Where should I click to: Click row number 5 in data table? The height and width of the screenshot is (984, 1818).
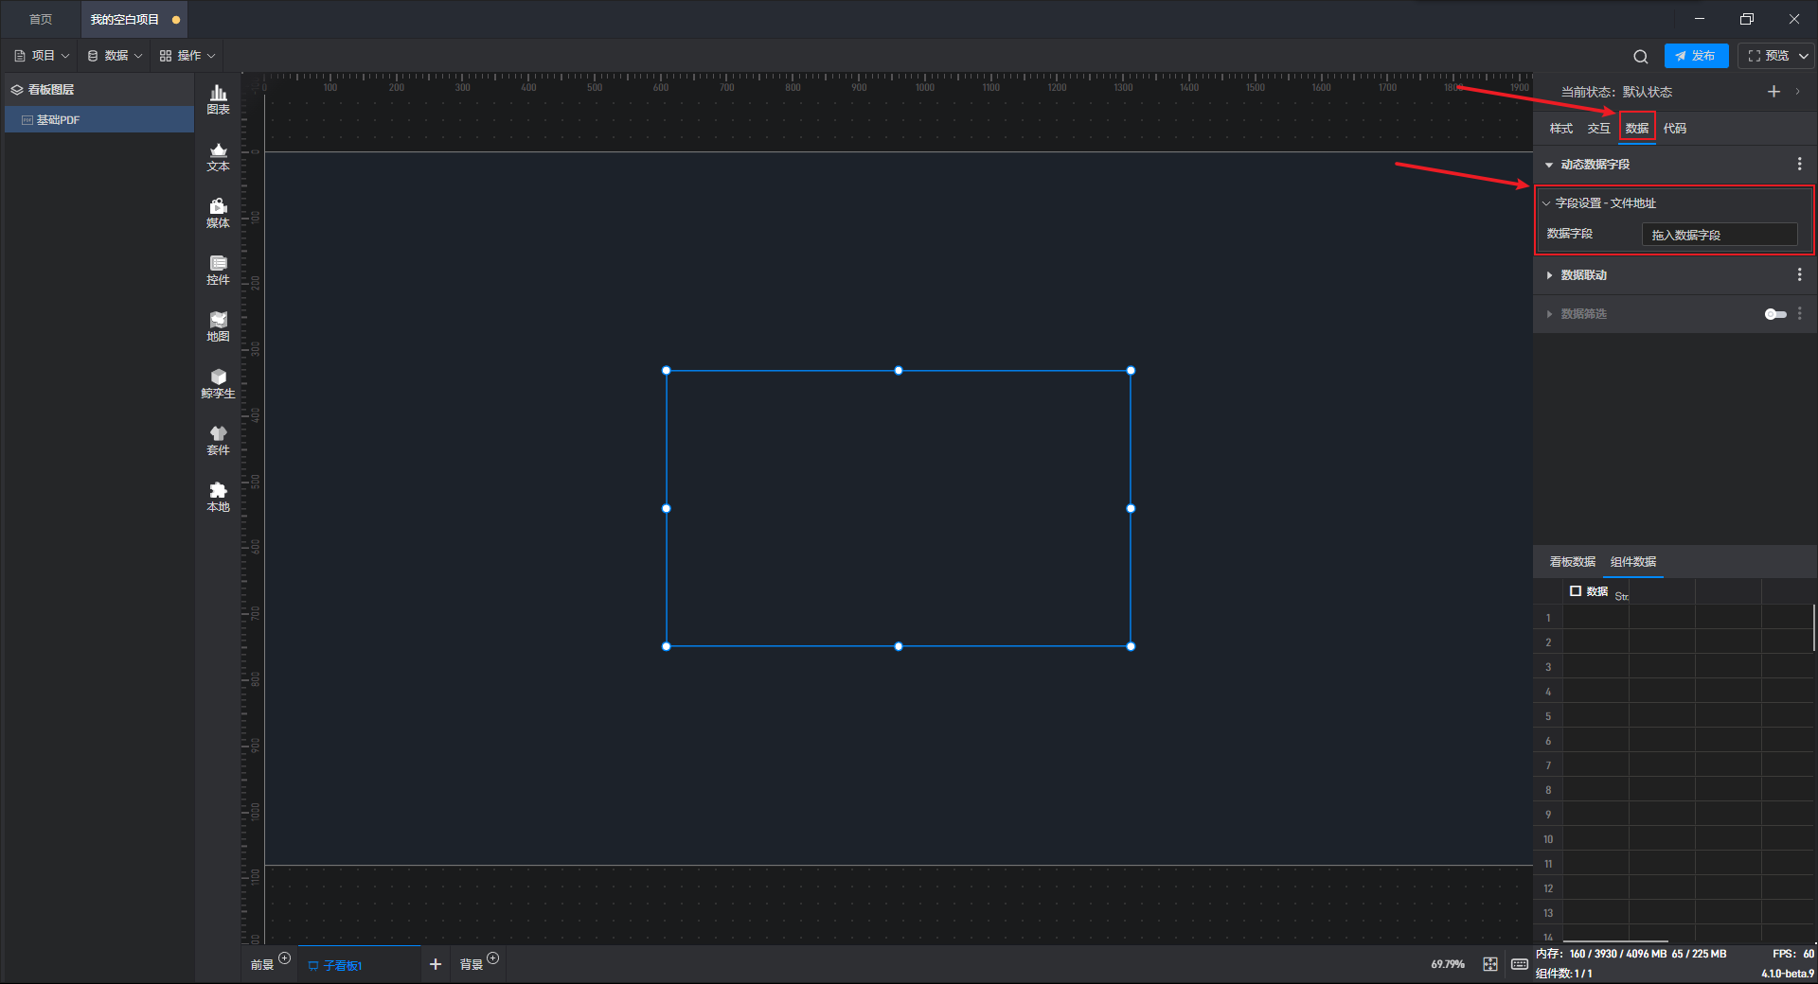(x=1548, y=716)
